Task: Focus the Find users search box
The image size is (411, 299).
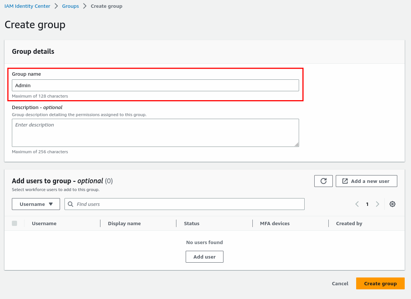Action: click(x=188, y=204)
